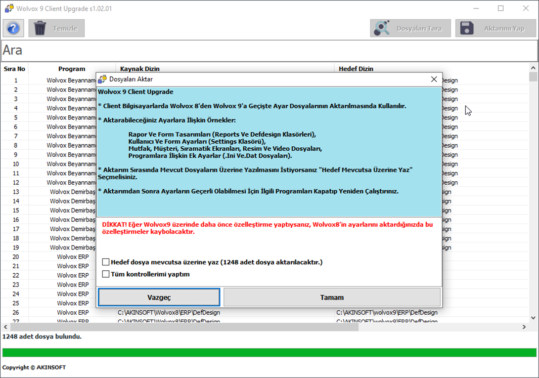Click the Ara search field

pos(269,50)
